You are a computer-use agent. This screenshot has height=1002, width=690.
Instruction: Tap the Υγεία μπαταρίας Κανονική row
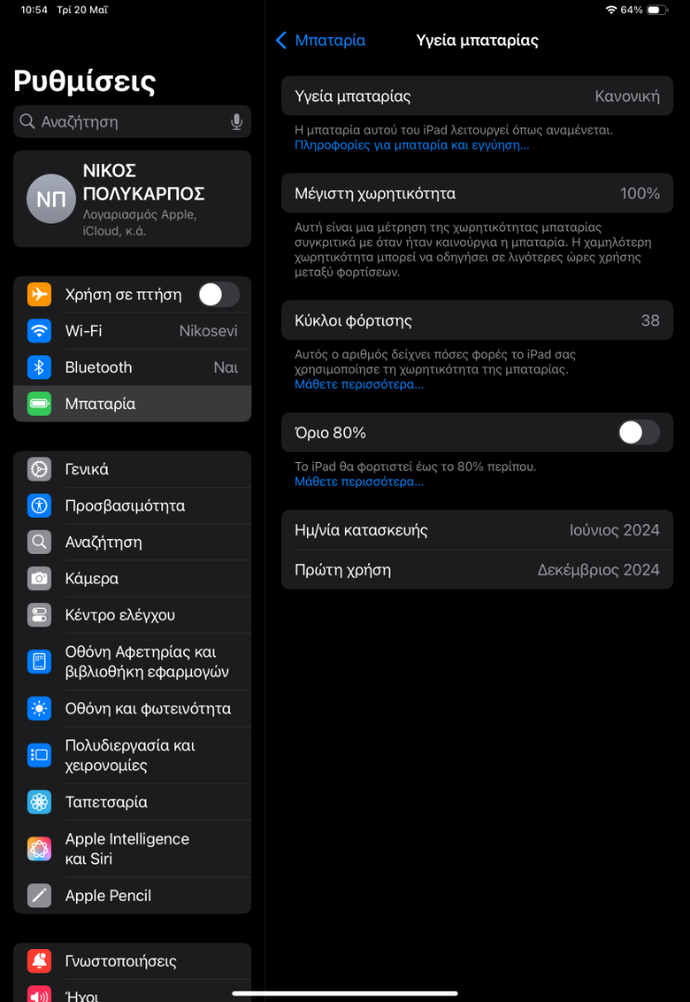coord(477,96)
